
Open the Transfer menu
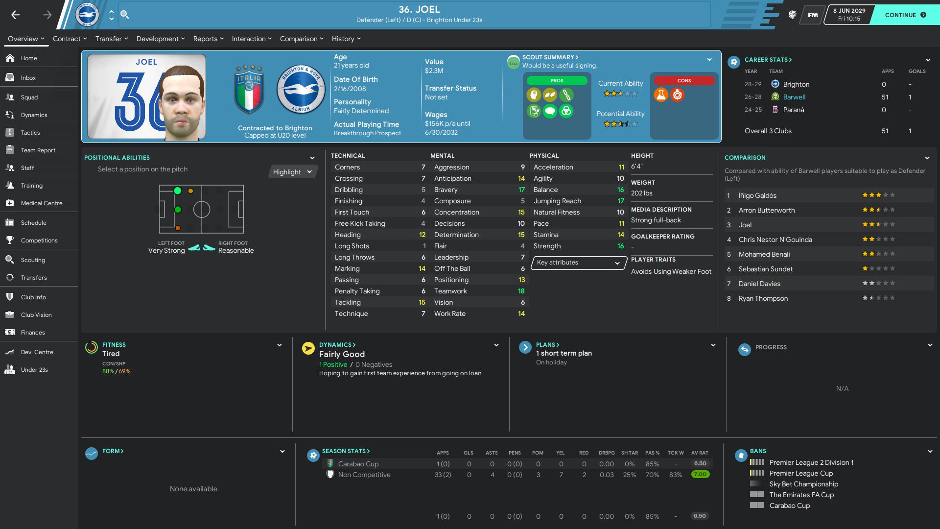(112, 39)
